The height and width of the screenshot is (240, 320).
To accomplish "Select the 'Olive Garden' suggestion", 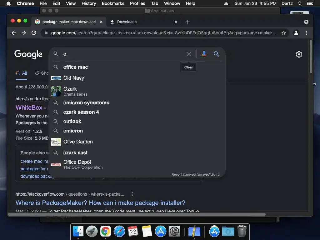I will [137, 142].
